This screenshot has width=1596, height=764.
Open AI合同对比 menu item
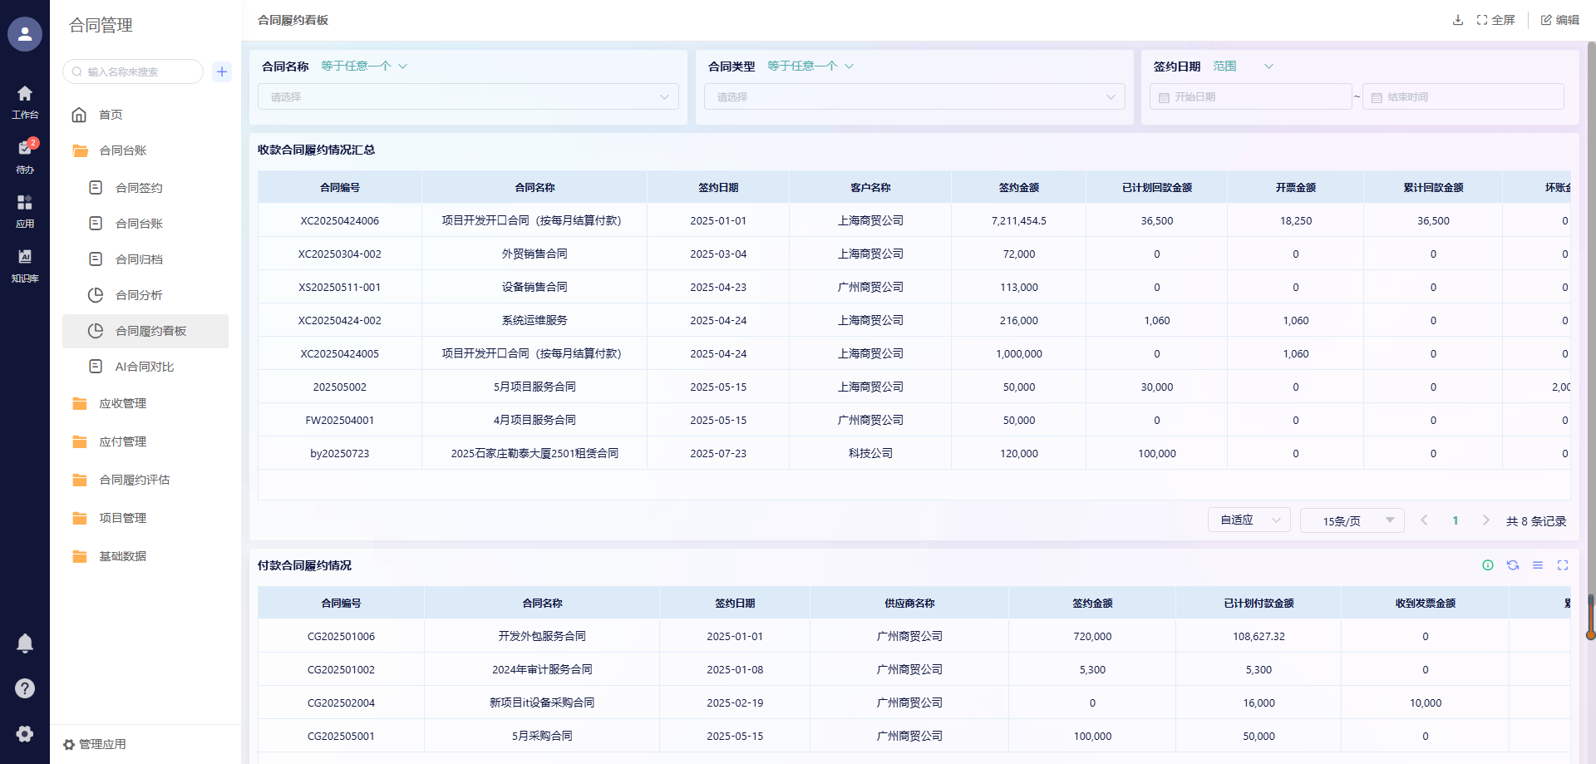(144, 367)
